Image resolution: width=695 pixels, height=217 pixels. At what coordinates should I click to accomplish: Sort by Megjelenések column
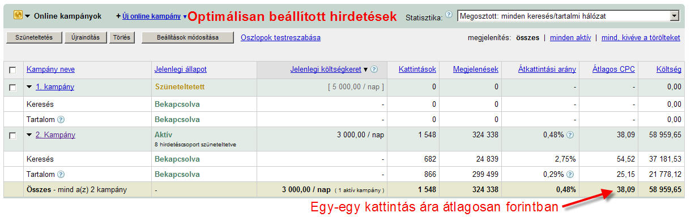(x=476, y=70)
